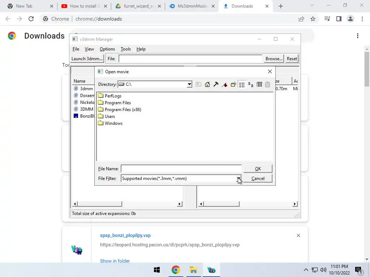Open the Help menu in v3dmm Manager
370x277 pixels.
[x=141, y=49]
